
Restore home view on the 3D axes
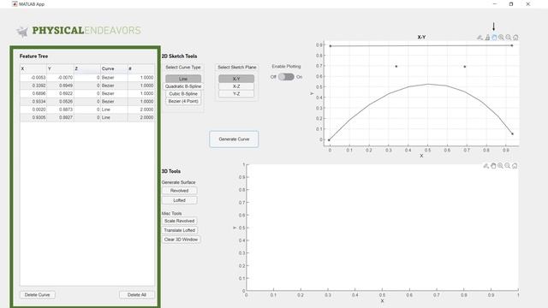click(515, 166)
